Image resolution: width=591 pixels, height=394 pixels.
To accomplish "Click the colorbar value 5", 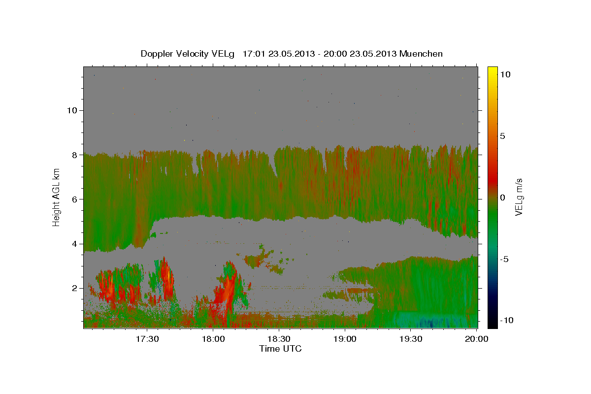I will pyautogui.click(x=502, y=135).
